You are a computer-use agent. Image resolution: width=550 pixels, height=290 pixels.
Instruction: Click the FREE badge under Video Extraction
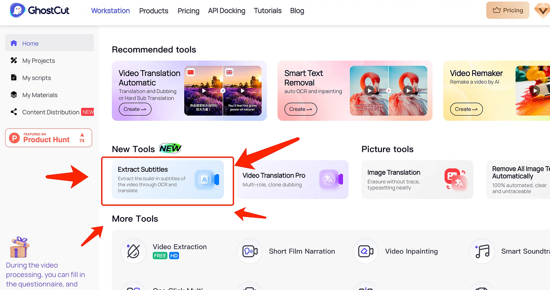160,256
